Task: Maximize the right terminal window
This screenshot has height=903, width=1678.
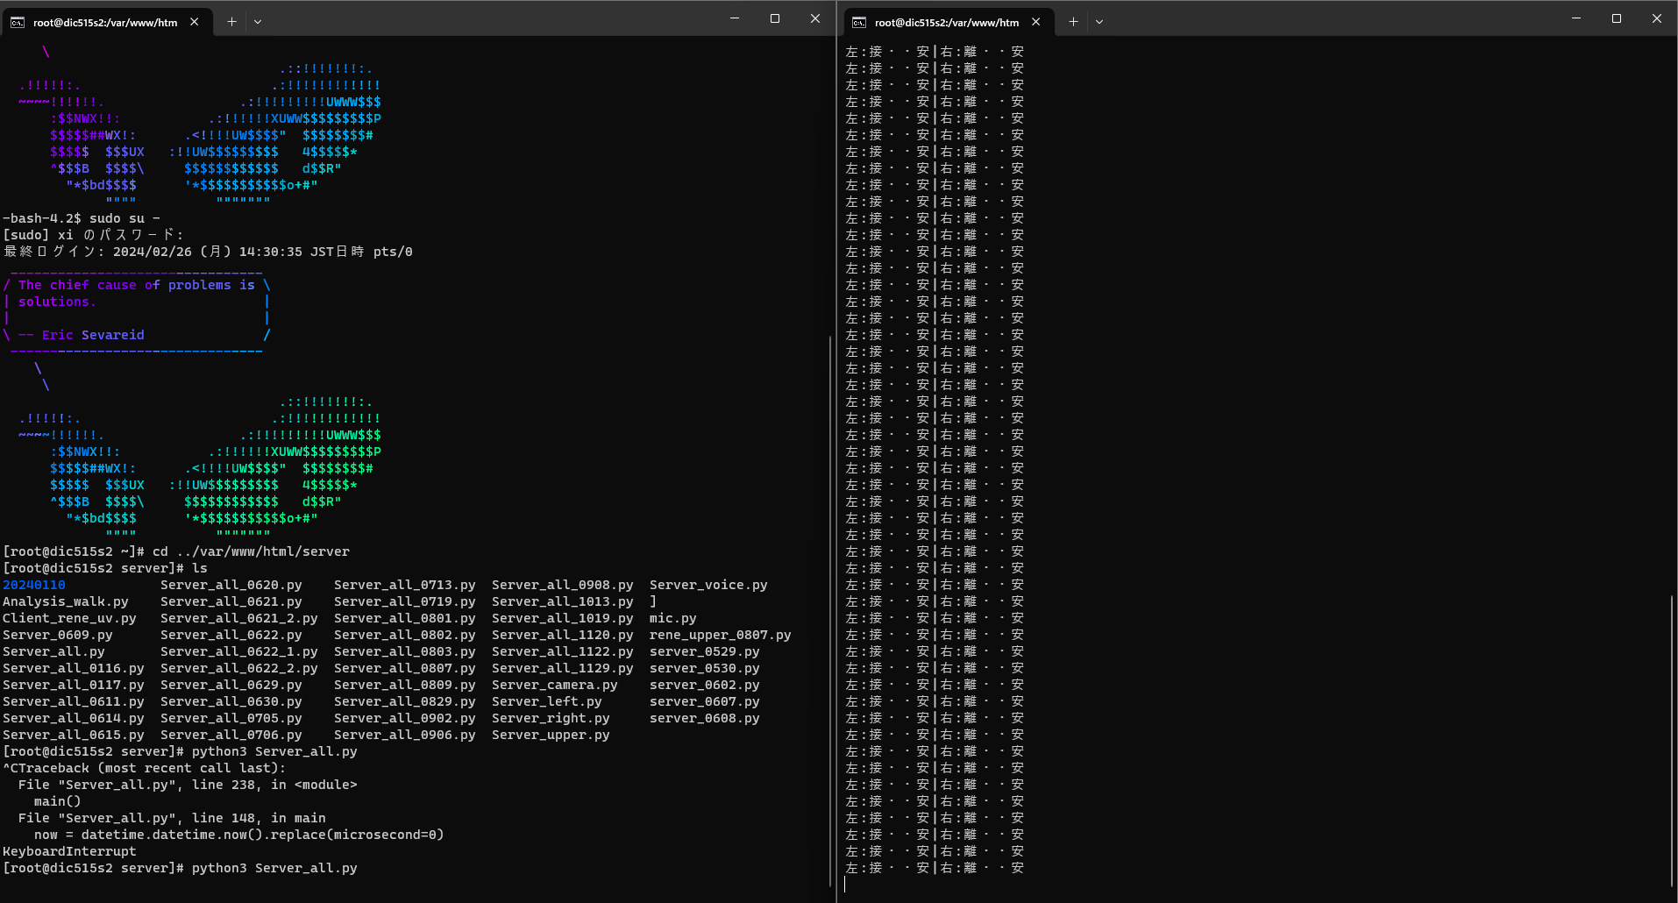Action: (x=1617, y=18)
